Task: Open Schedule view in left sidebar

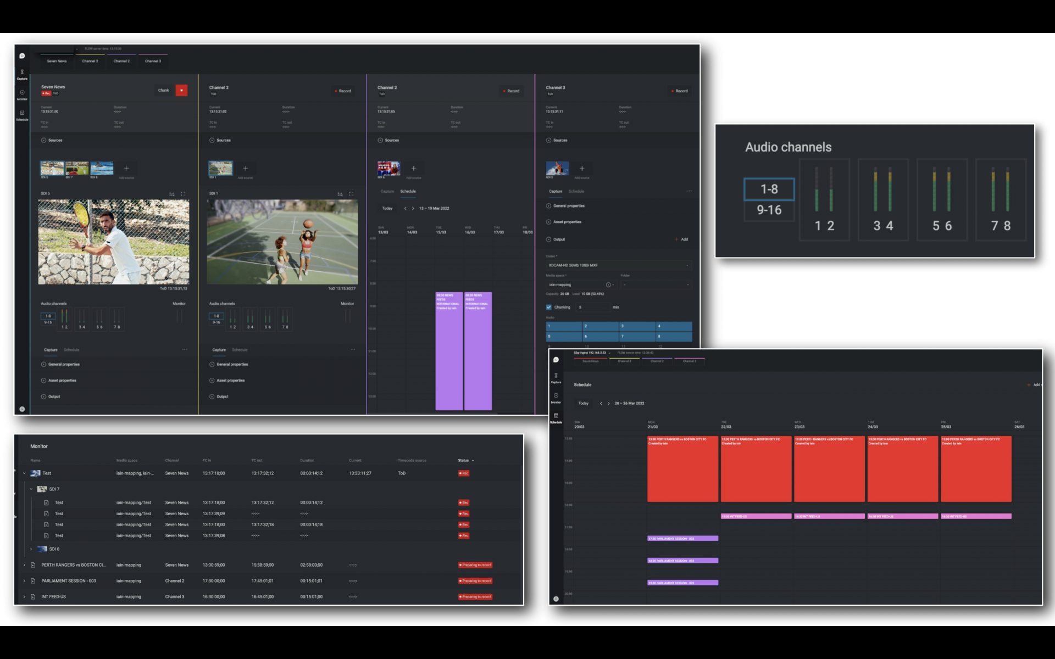Action: 22,115
